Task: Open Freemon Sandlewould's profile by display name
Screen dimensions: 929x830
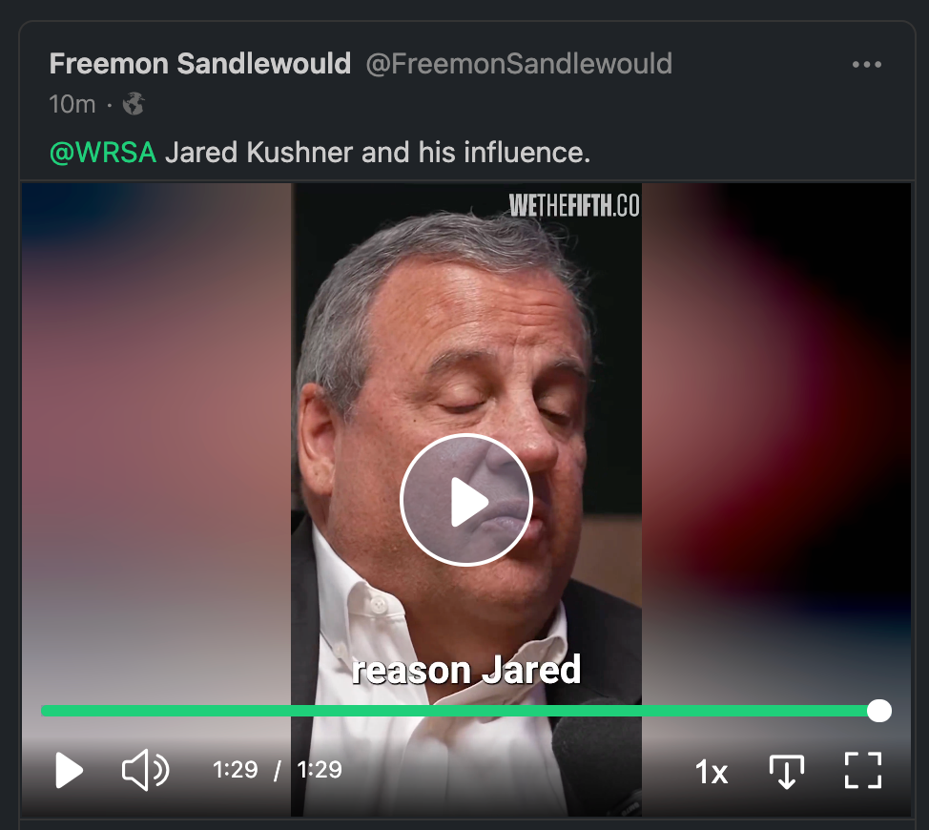Action: (200, 63)
